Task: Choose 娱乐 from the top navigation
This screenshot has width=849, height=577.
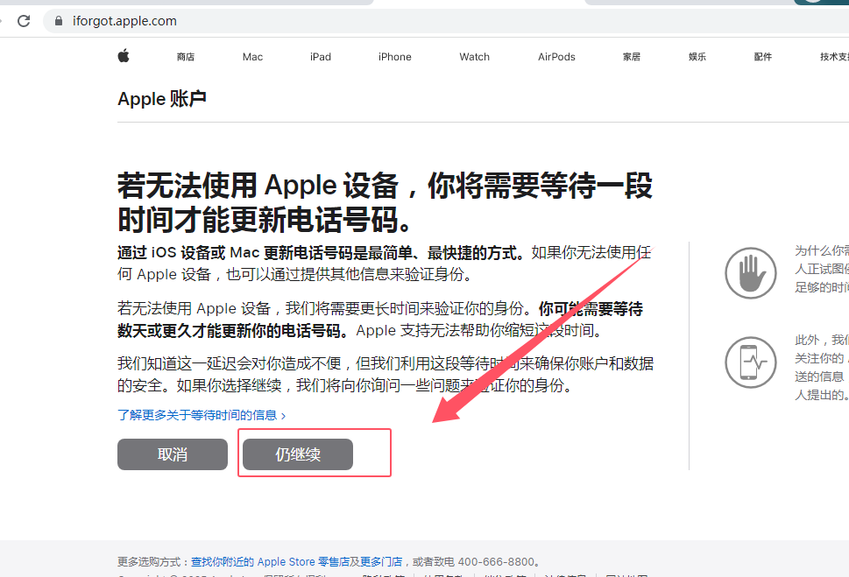Action: [697, 57]
